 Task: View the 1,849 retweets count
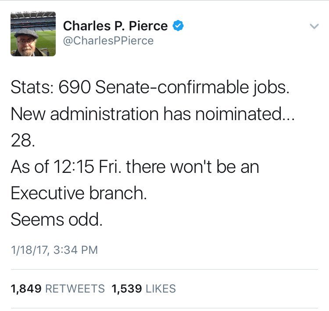click(x=26, y=289)
